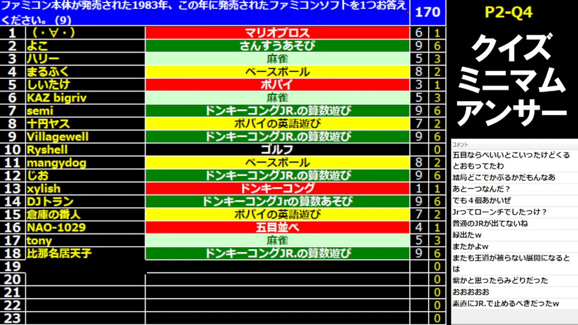The height and width of the screenshot is (325, 578).
Task: Select ハリー's 麻雀 answer cell
Action: 277,58
